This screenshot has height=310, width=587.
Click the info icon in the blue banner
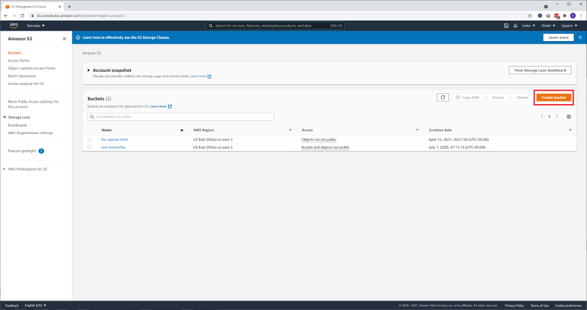point(78,37)
